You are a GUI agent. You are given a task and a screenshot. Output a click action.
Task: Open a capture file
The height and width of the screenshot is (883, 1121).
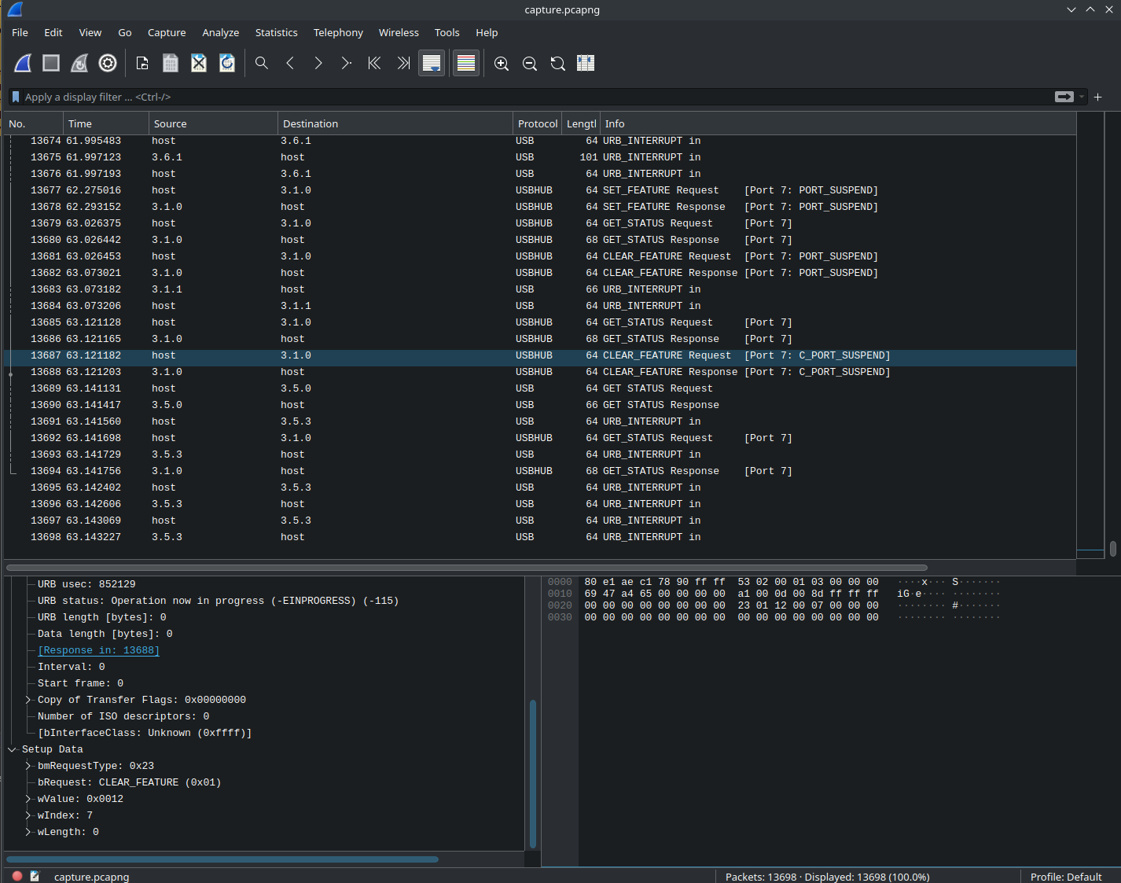click(x=142, y=63)
